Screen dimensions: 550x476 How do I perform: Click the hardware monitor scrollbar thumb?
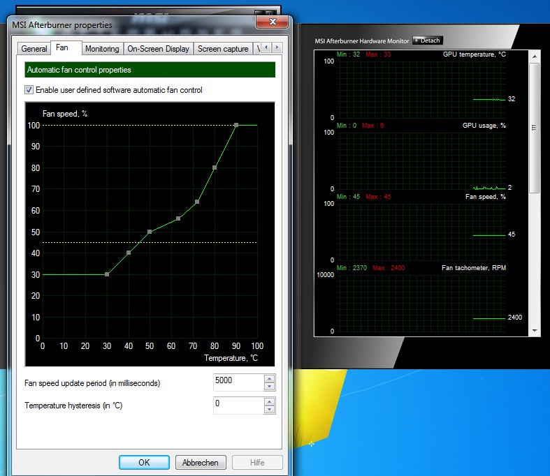[x=534, y=128]
